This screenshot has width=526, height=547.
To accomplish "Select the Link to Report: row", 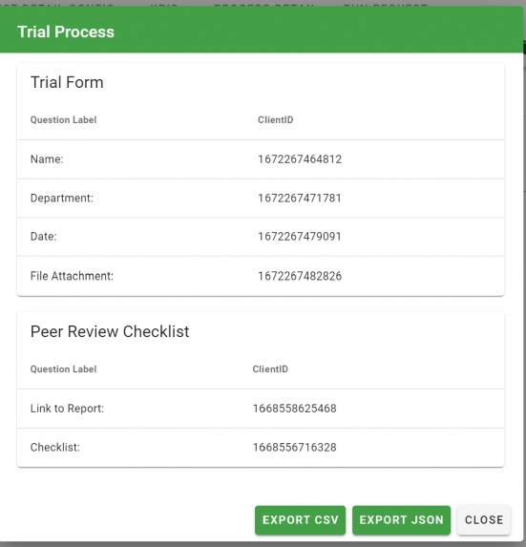I will click(x=261, y=409).
